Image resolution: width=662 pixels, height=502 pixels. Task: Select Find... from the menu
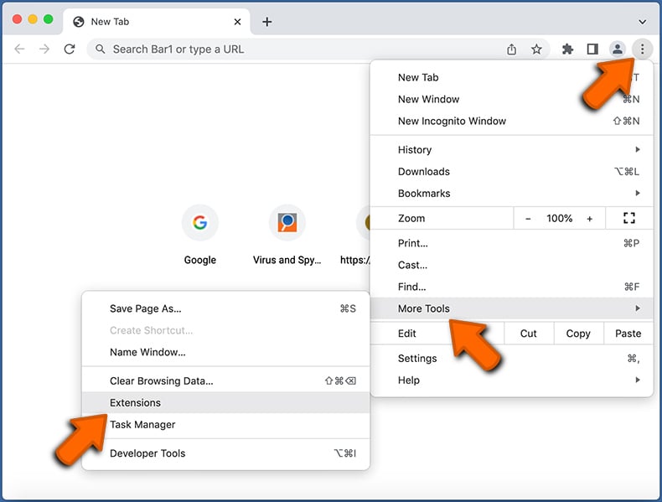511,287
